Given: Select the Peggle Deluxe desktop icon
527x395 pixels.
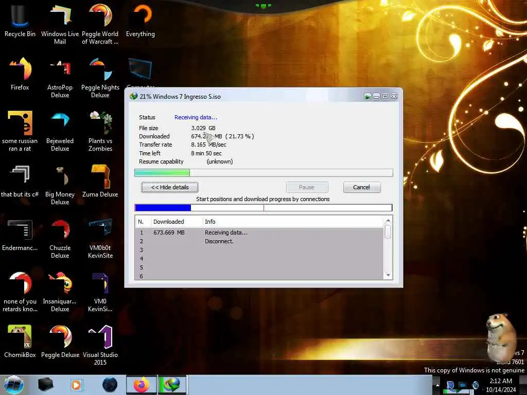Looking at the screenshot, I should [x=60, y=342].
